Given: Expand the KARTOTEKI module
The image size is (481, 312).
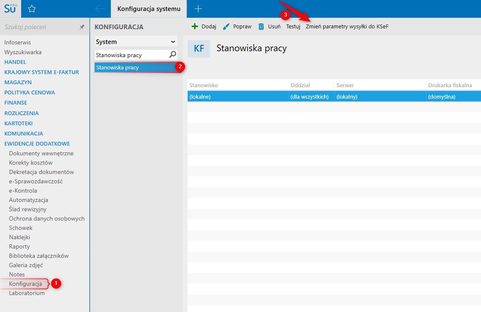Looking at the screenshot, I should click(x=19, y=123).
